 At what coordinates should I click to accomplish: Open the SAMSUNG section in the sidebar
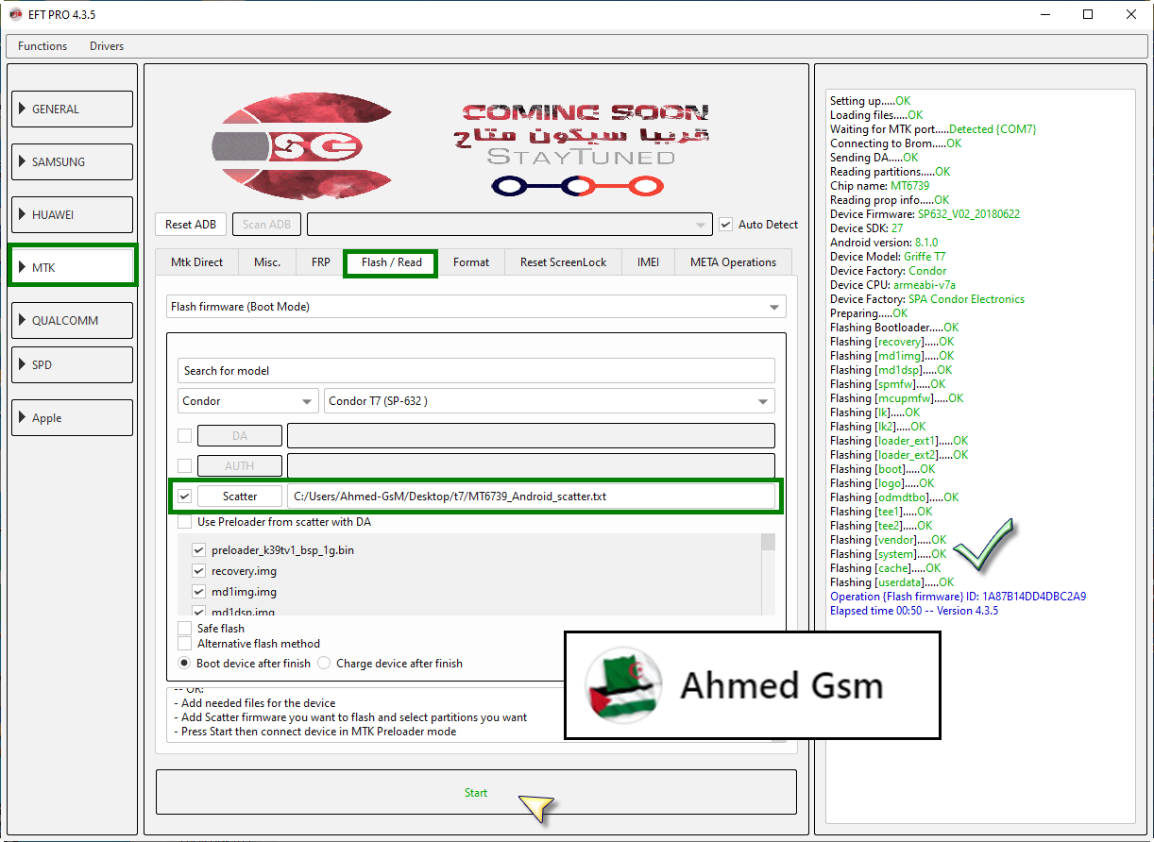pyautogui.click(x=72, y=161)
